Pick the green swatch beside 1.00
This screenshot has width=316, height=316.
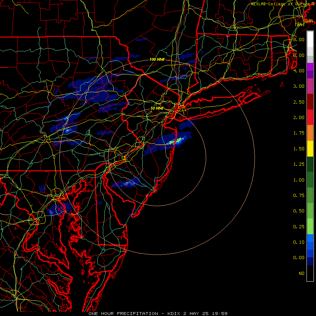coord(310,180)
